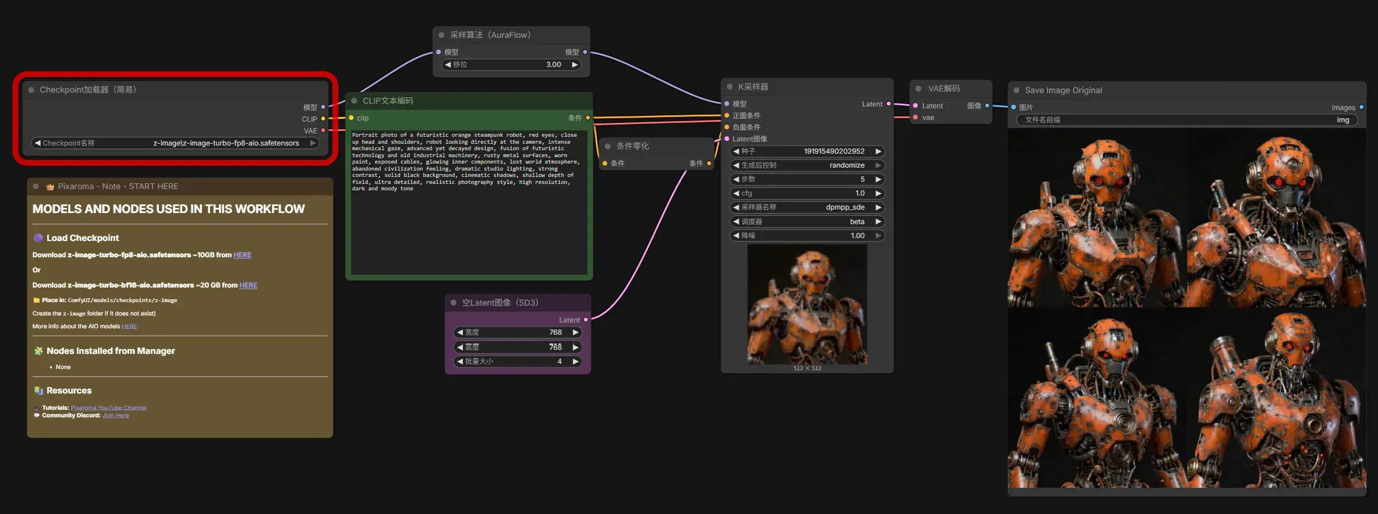1378x514 pixels.
Task: Increase 移位 value with right arrow
Action: 575,65
